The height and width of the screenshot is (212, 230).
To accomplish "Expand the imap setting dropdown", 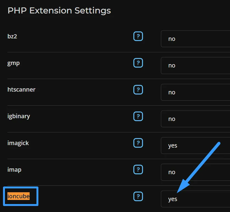I will pyautogui.click(x=195, y=172).
